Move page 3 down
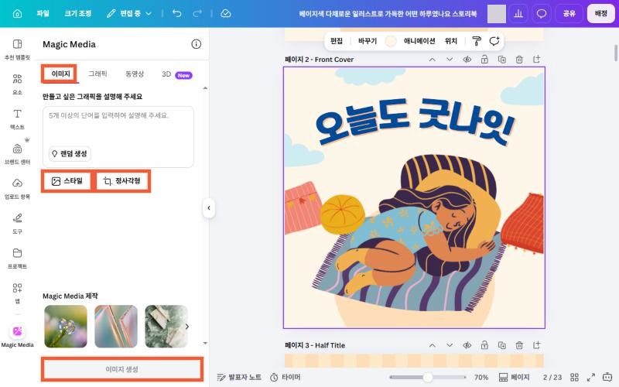Viewport: 619px width, 387px height. pyautogui.click(x=450, y=345)
